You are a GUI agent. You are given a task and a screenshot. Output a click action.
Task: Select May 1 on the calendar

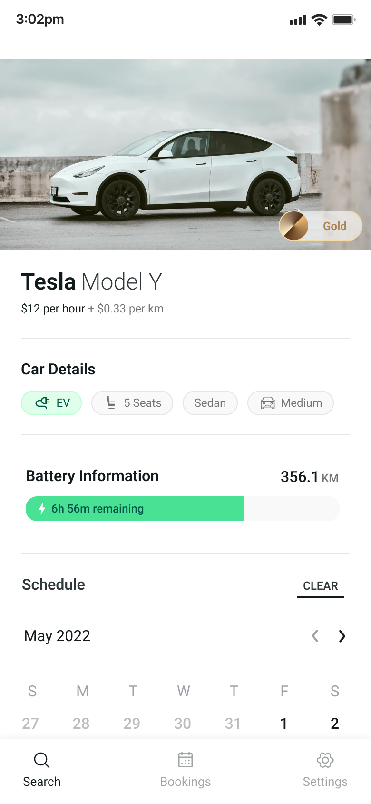coord(284,724)
